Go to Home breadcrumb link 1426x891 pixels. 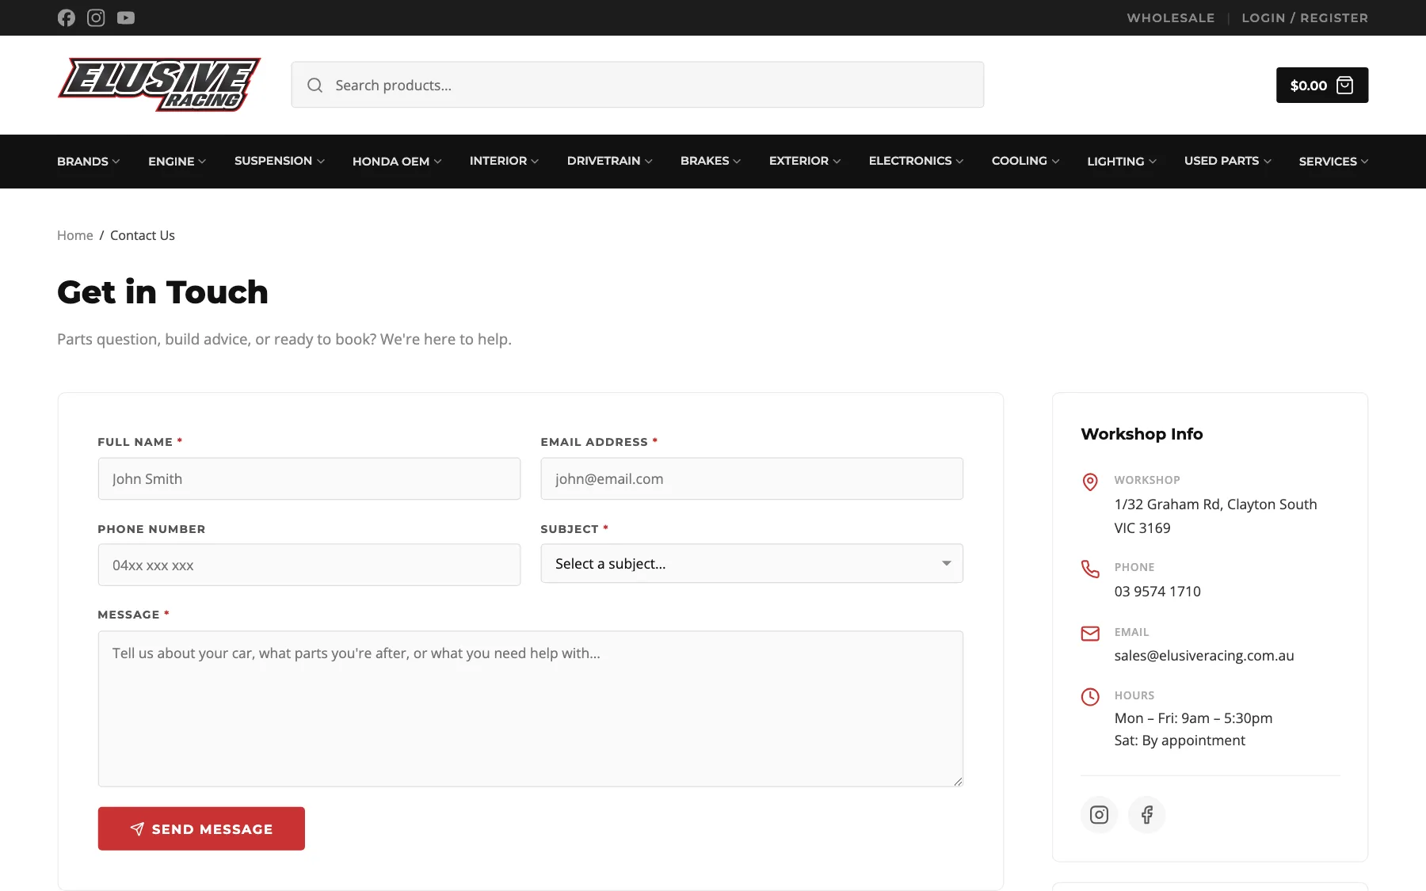(x=75, y=235)
